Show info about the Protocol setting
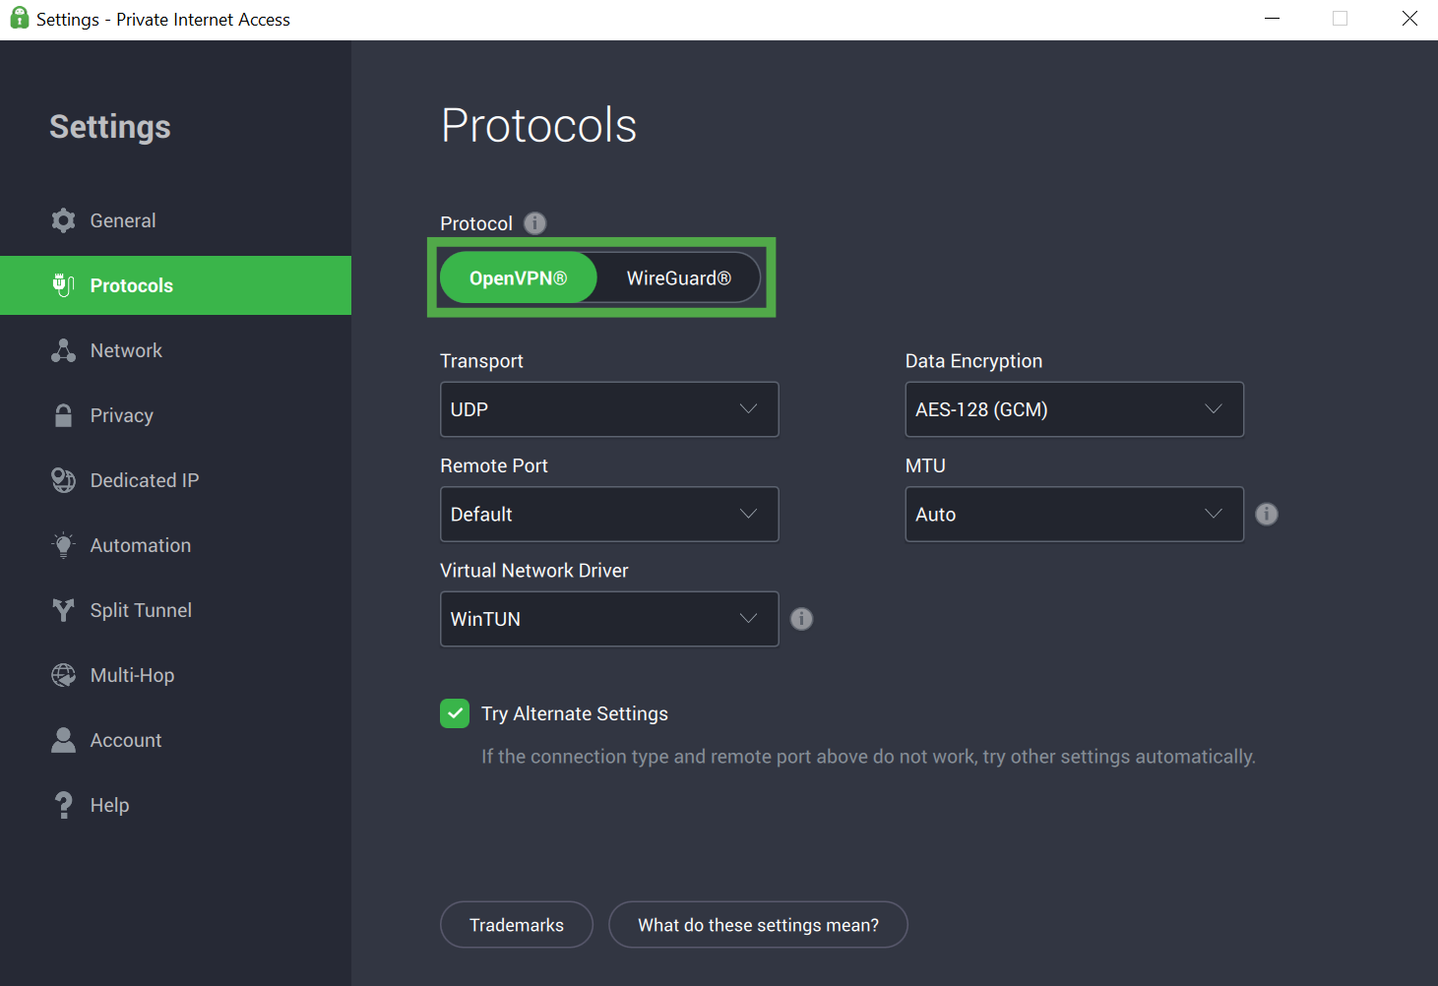This screenshot has width=1438, height=986. click(534, 223)
